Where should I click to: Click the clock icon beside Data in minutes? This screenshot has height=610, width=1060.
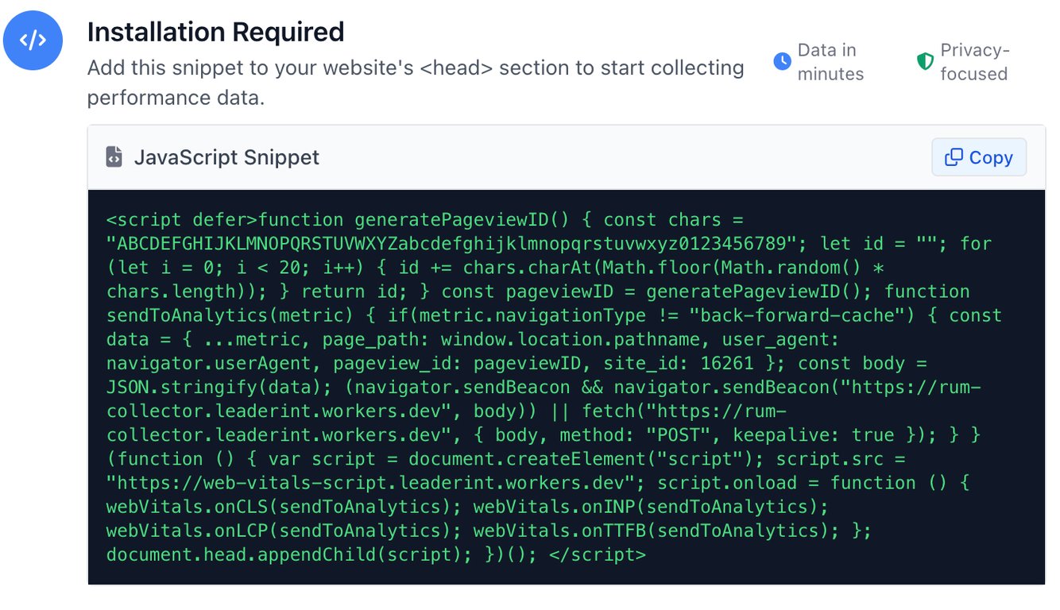[782, 61]
